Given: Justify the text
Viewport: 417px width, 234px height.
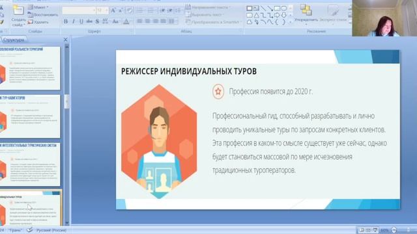Looking at the screenshot, I should (164, 21).
